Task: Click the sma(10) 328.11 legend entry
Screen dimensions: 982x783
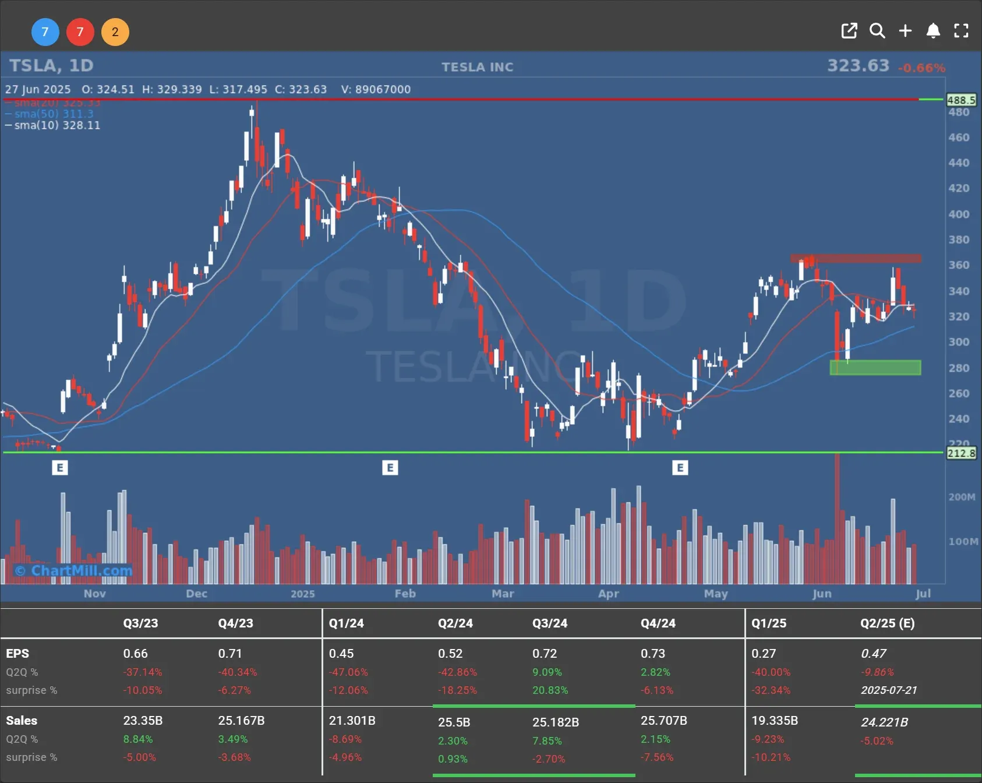Action: click(x=52, y=125)
